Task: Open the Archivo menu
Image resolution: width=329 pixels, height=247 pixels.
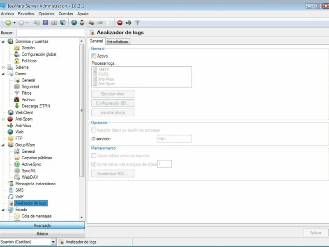Action: pyautogui.click(x=7, y=14)
